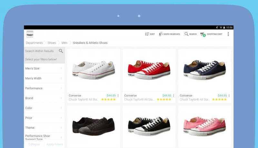Open the pink Converse sneaker thumbnail
This screenshot has height=148, width=258.
(x=204, y=126)
